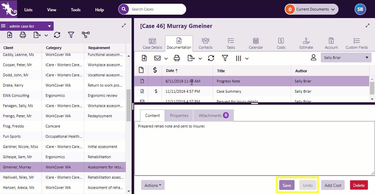Image resolution: width=375 pixels, height=194 pixels.
Task: Click the email icon in documentation toolbar
Action: pos(157,58)
